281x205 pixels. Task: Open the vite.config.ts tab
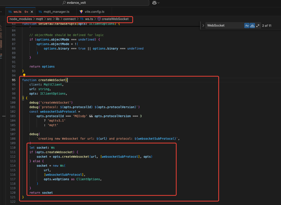click(94, 12)
